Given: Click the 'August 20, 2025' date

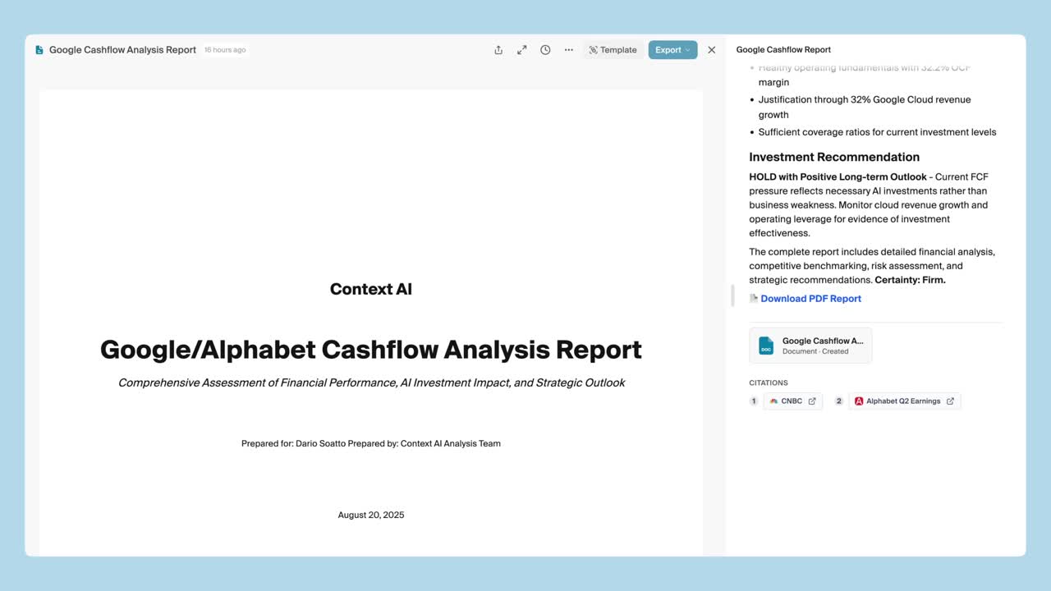Looking at the screenshot, I should (371, 515).
